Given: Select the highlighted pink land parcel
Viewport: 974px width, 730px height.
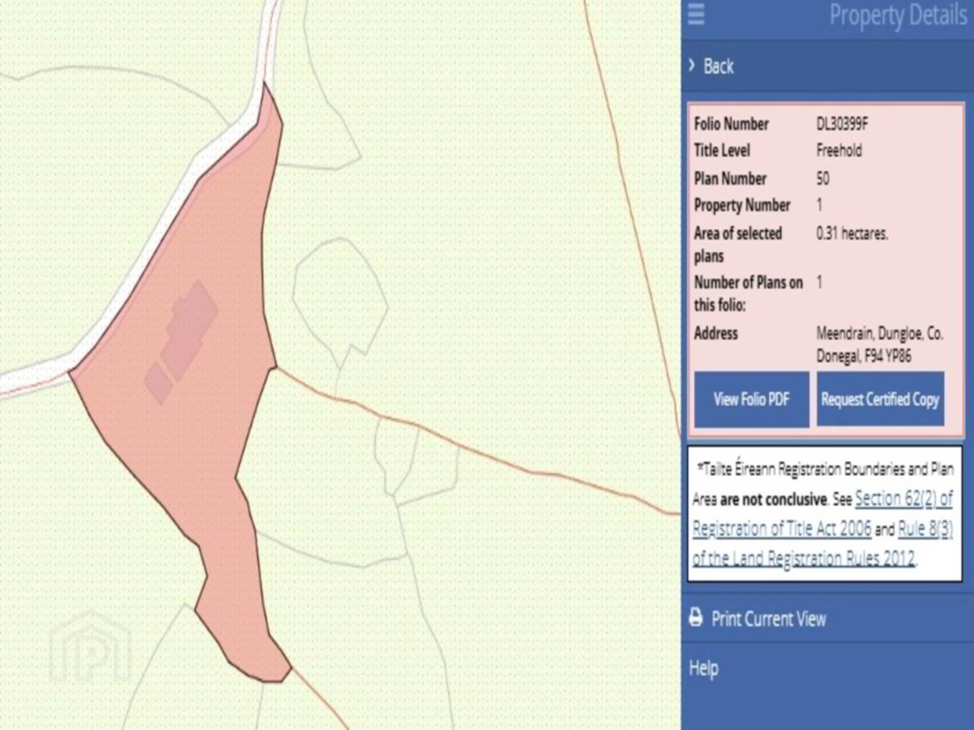Looking at the screenshot, I should click(x=203, y=439).
